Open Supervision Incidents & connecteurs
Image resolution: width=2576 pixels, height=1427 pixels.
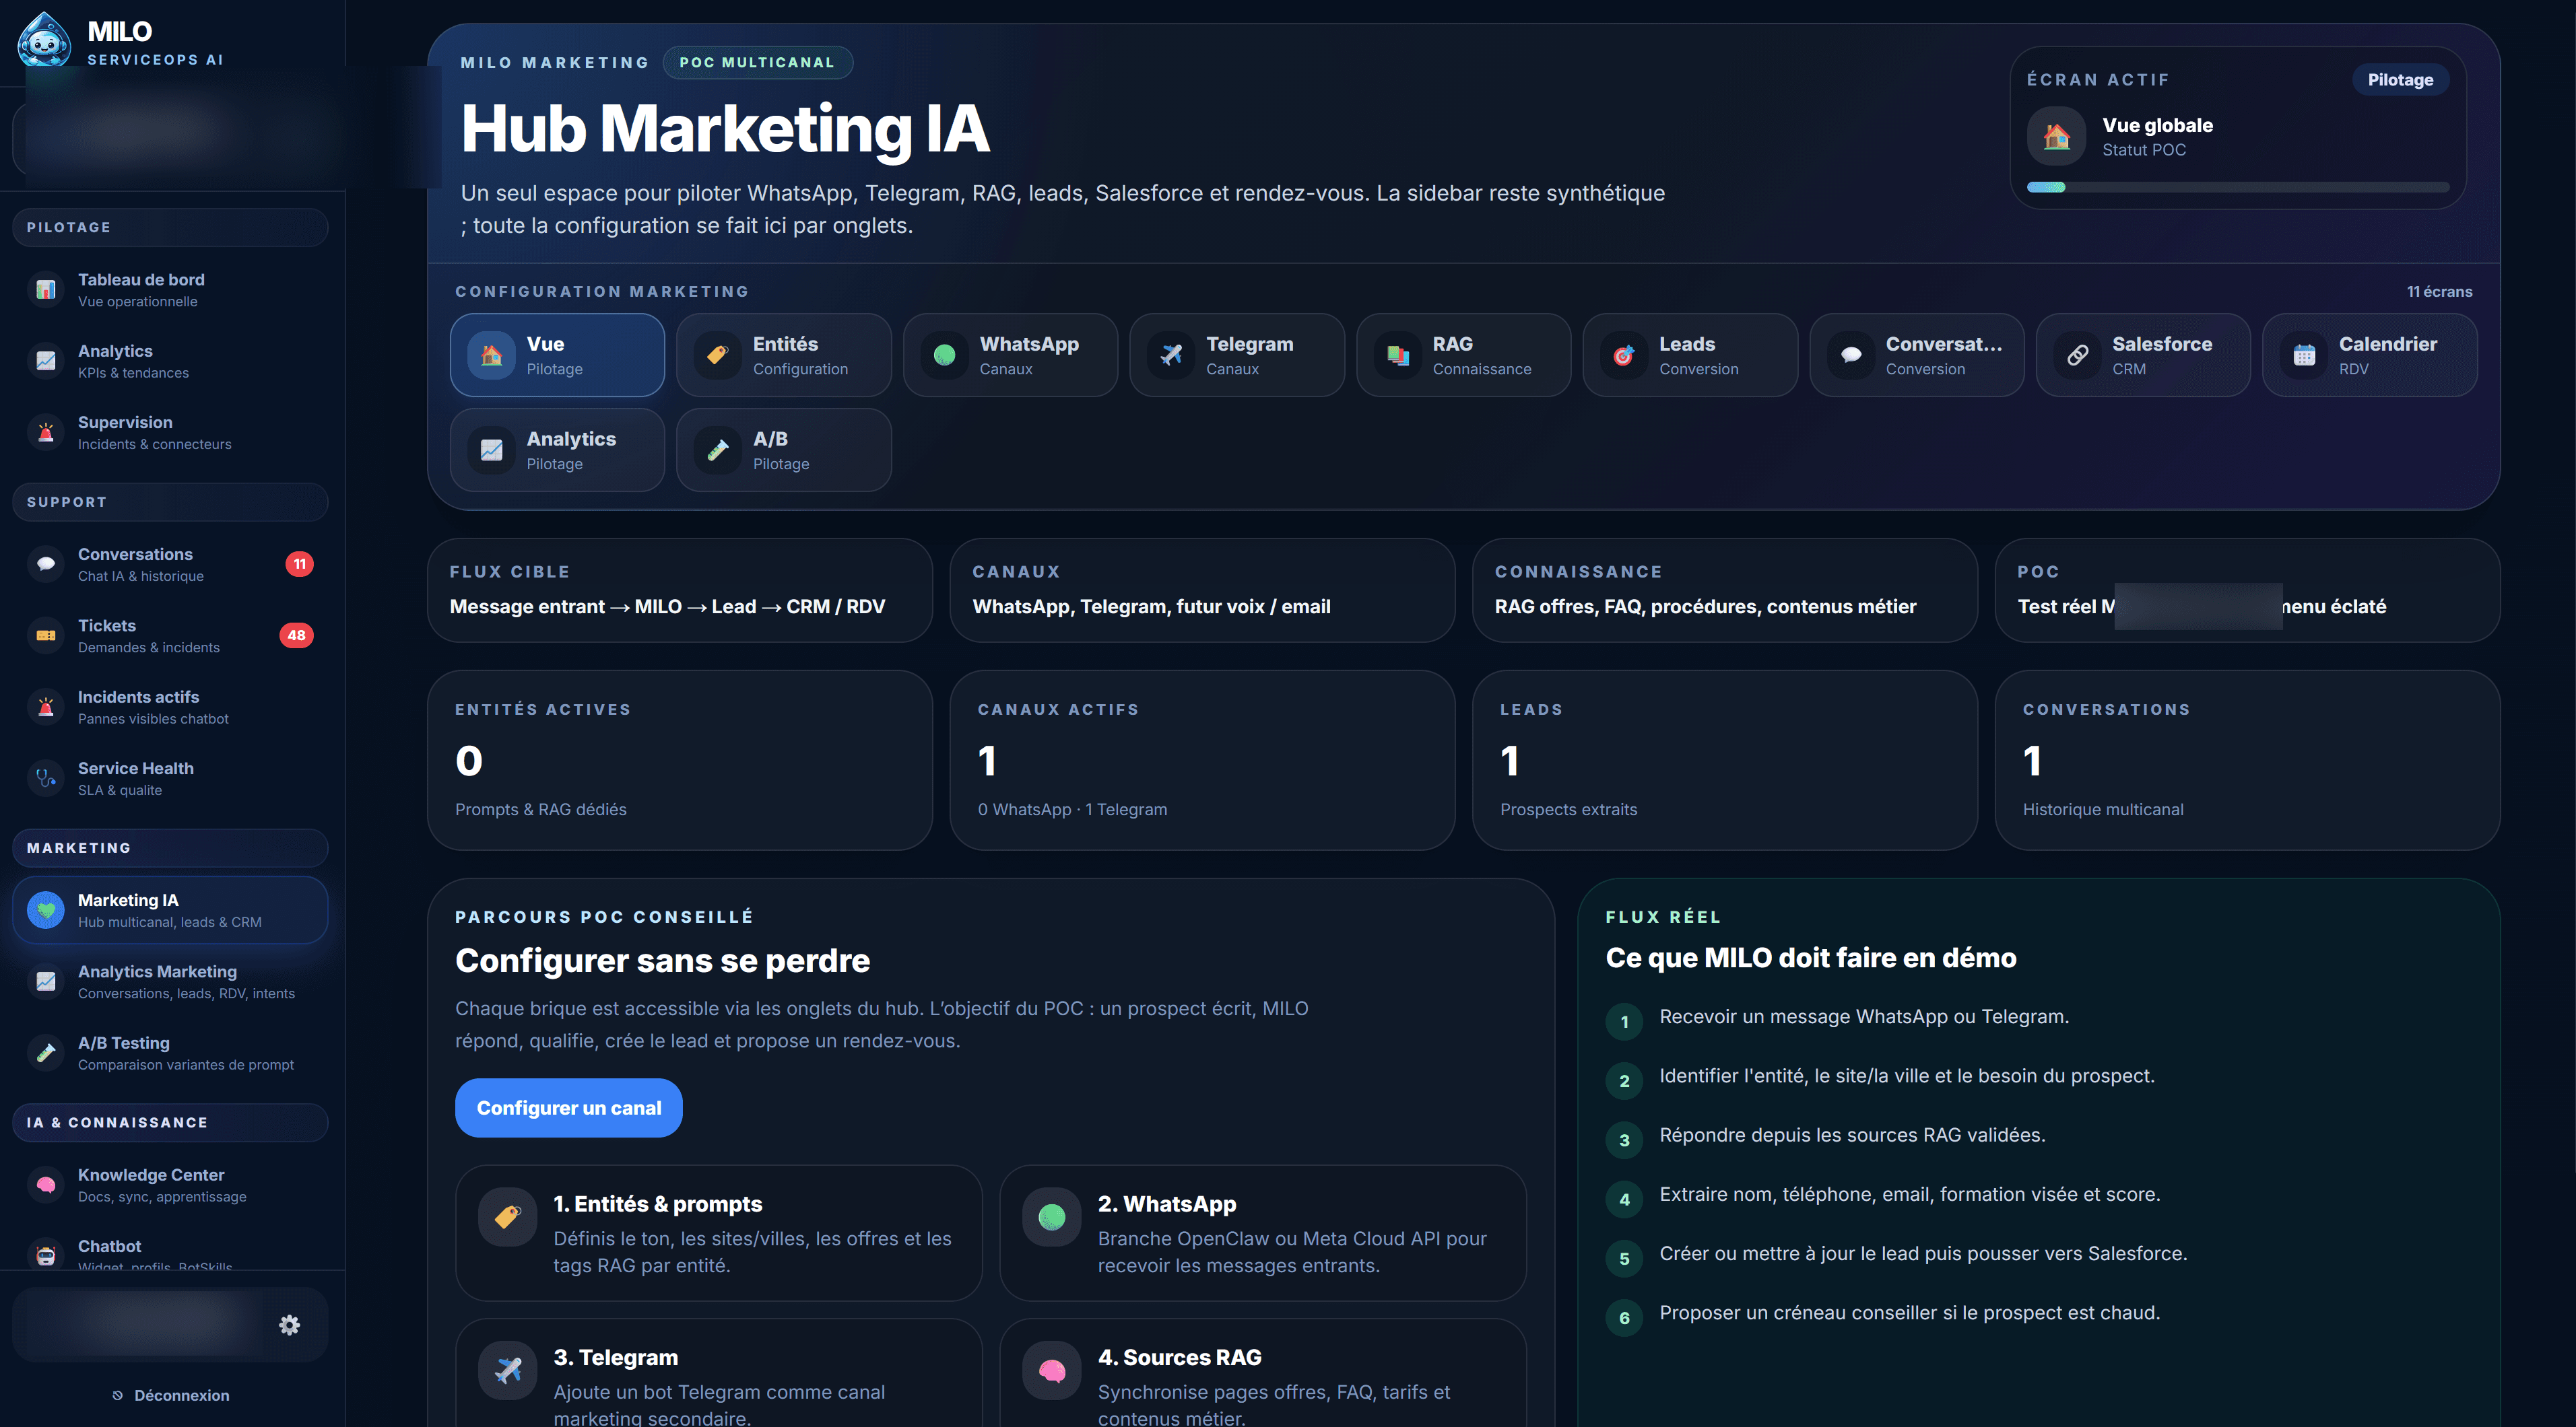point(170,433)
